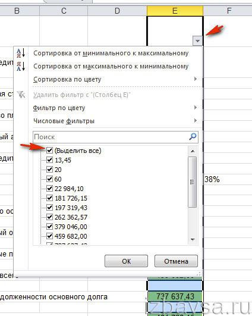Click the долженности основного долга label cell
This screenshot has width=252, height=316.
[x=53, y=297]
